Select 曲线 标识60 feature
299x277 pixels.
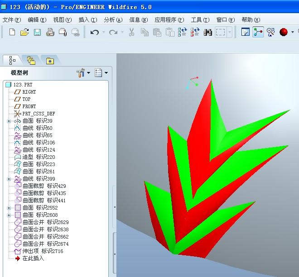tap(33, 128)
